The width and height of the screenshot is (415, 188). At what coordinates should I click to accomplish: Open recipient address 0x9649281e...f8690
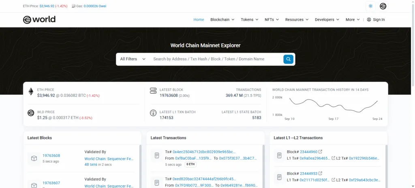tap(239, 185)
